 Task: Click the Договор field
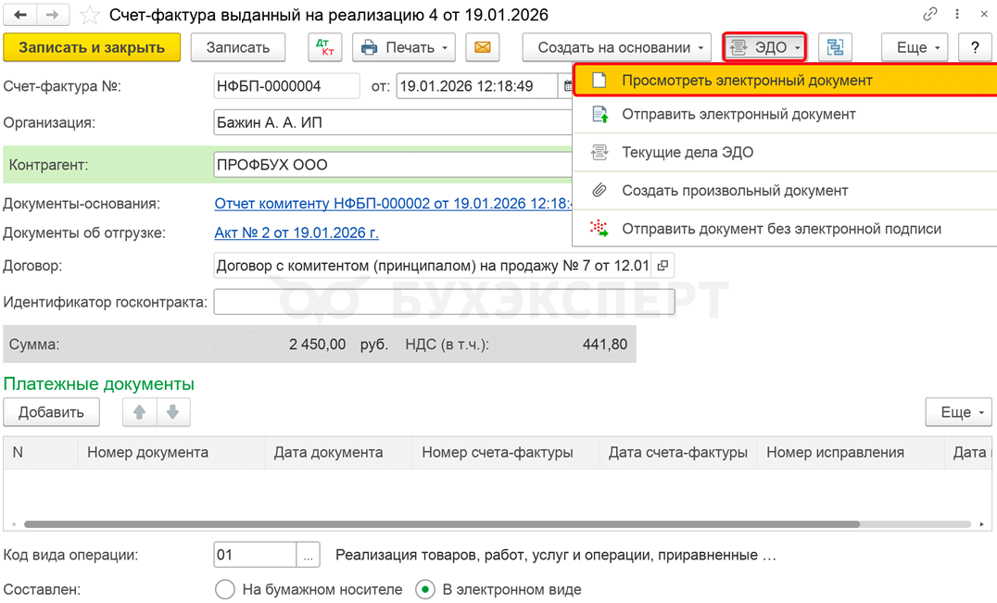point(433,266)
